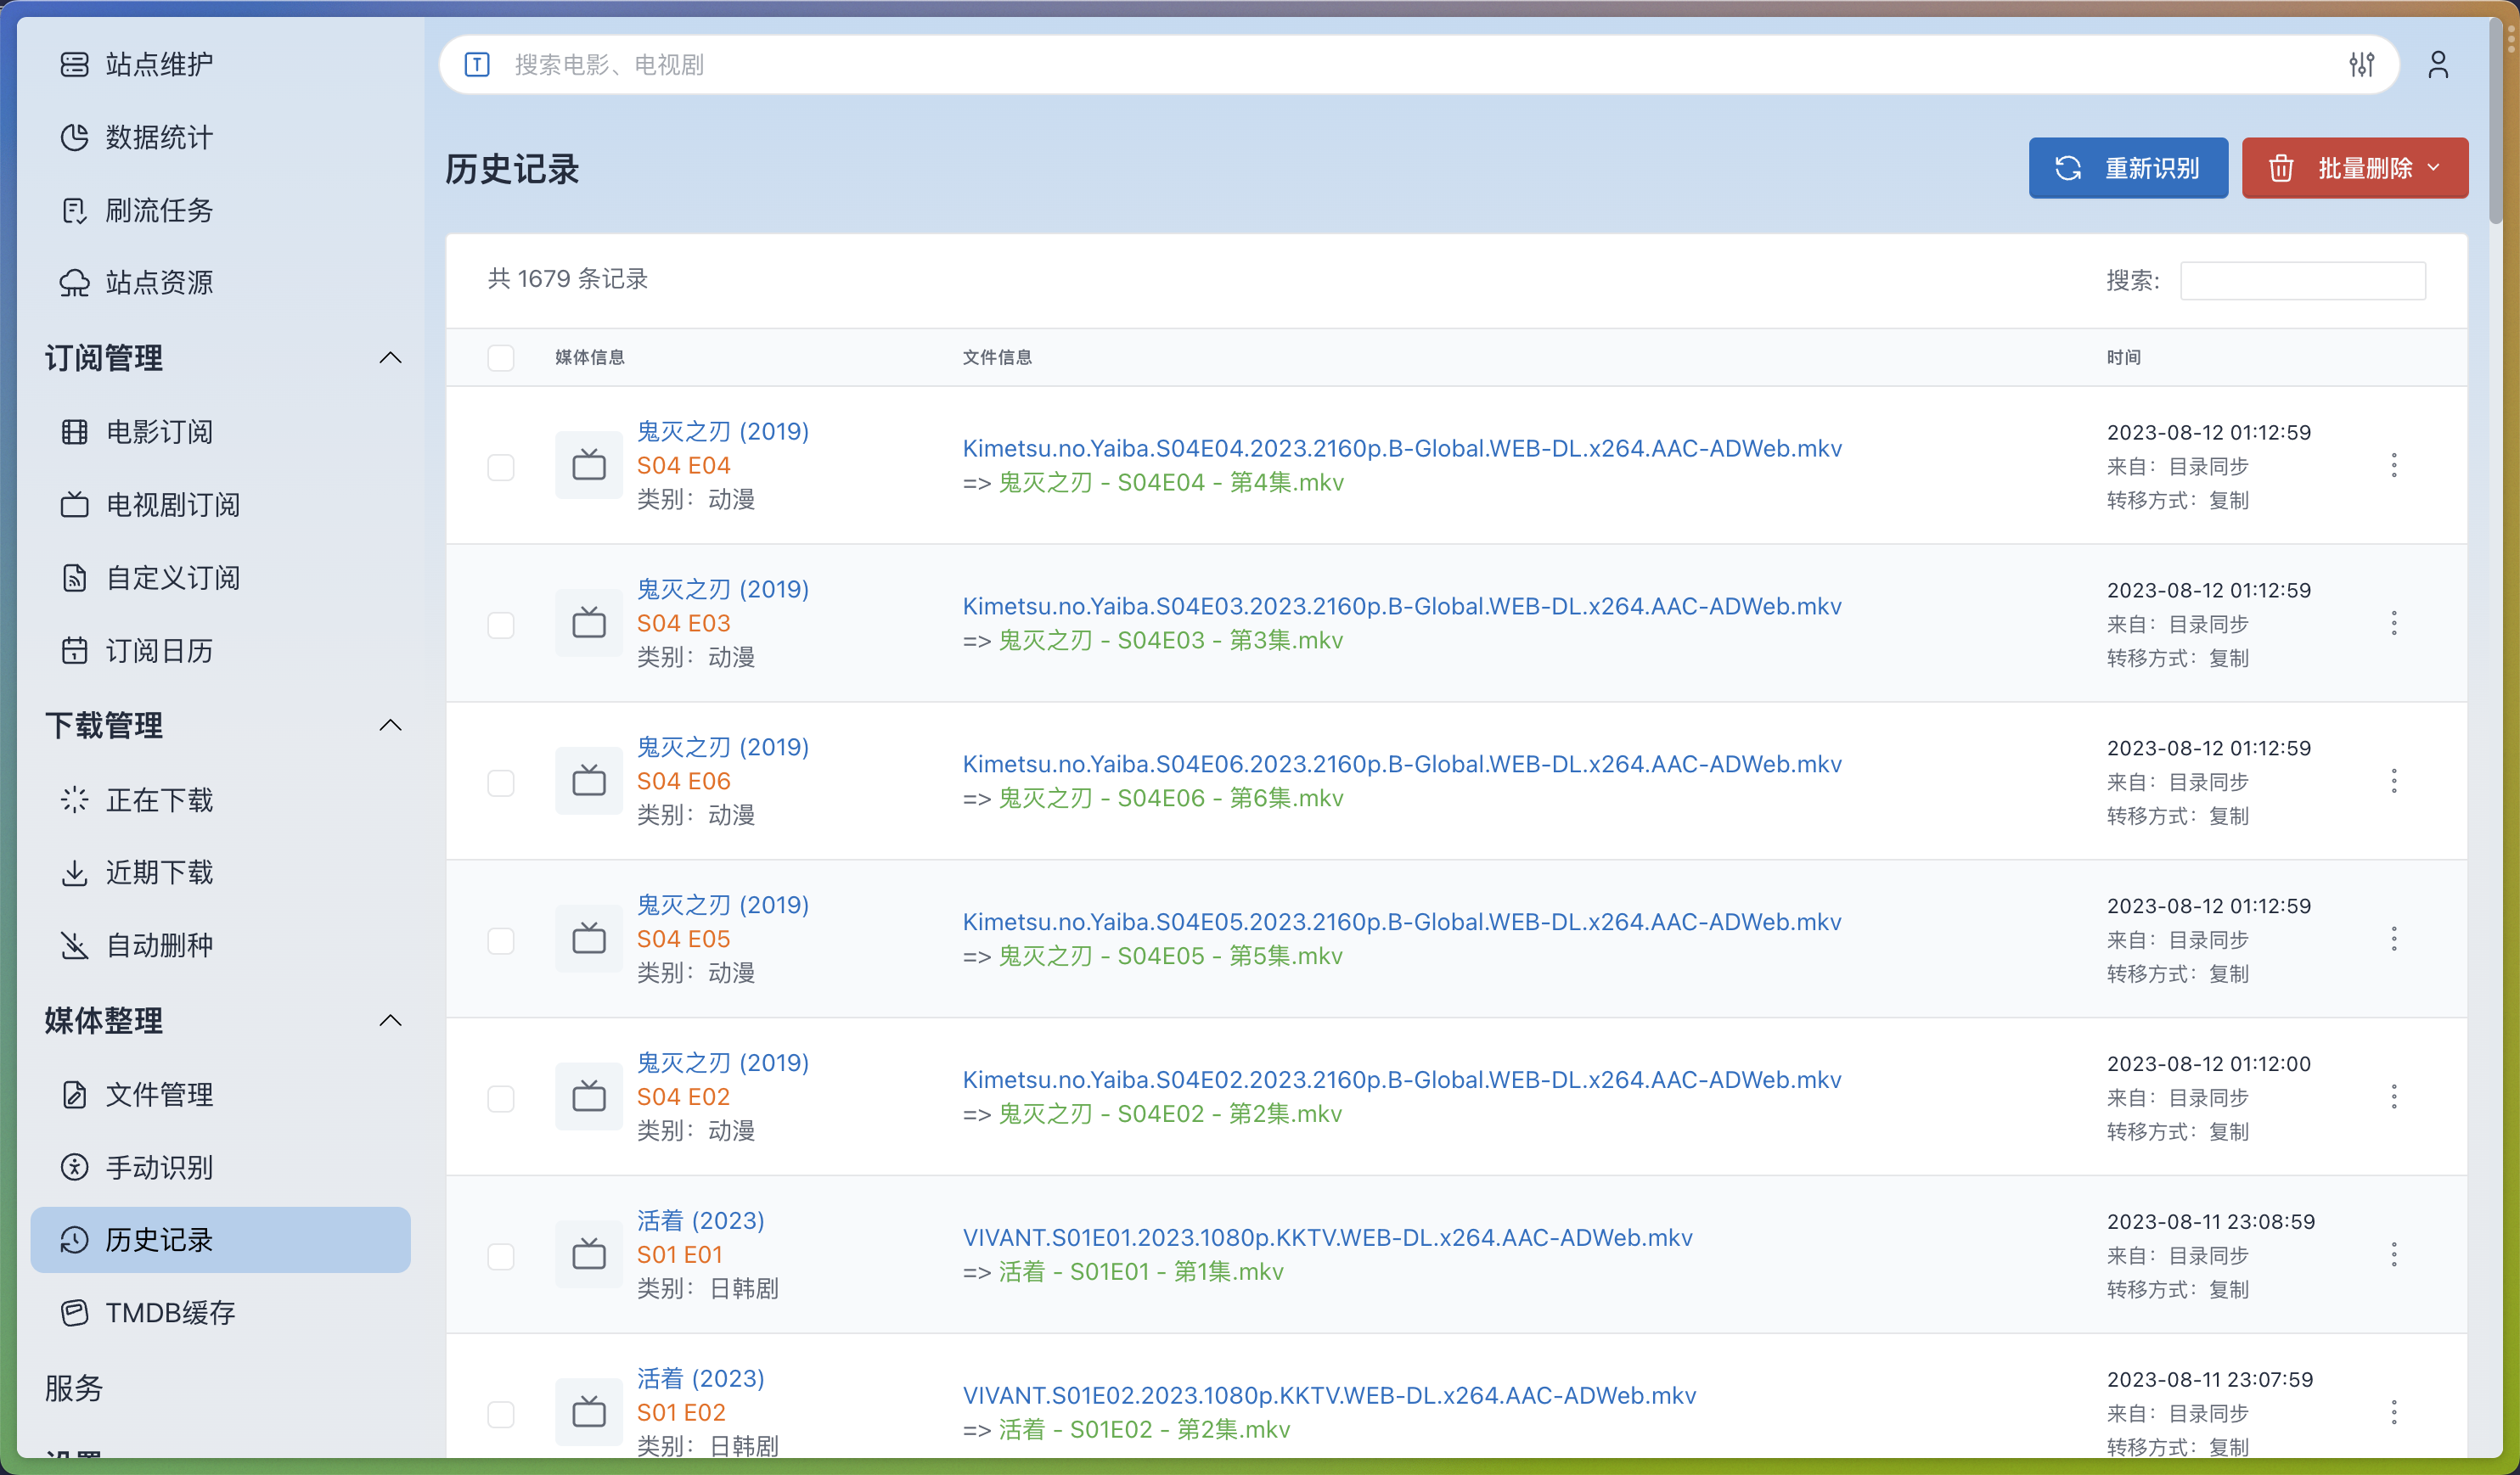The image size is (2520, 1475).
Task: Open the search filter sliders icon
Action: (2361, 65)
